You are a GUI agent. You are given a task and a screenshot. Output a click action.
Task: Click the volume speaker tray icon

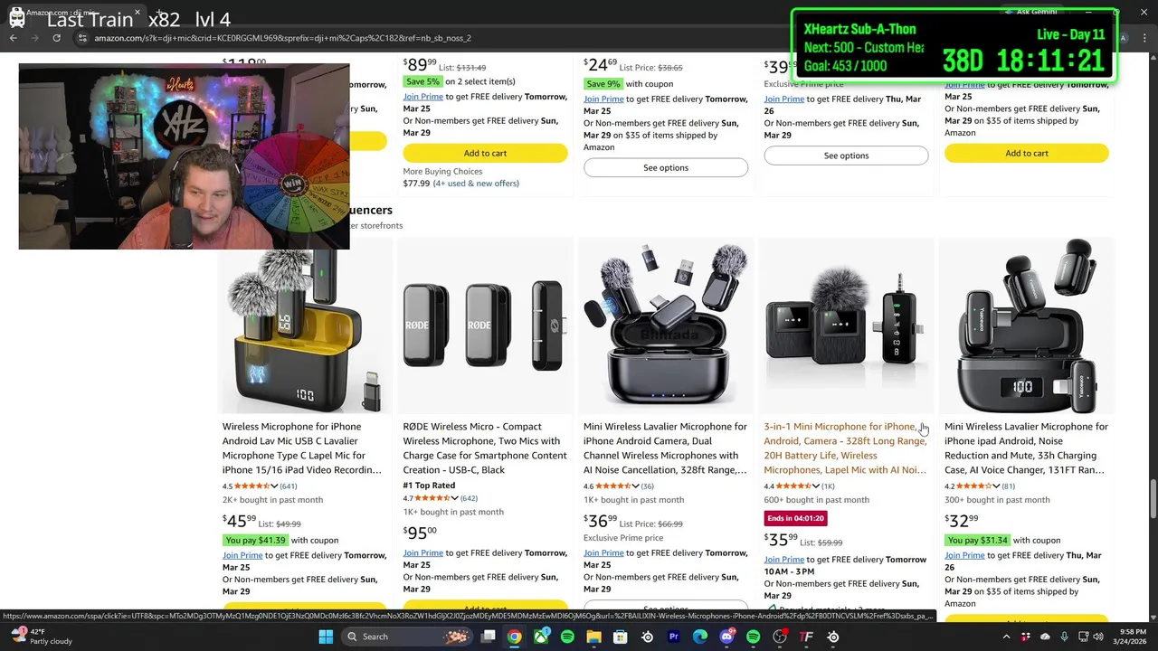pos(1100,637)
